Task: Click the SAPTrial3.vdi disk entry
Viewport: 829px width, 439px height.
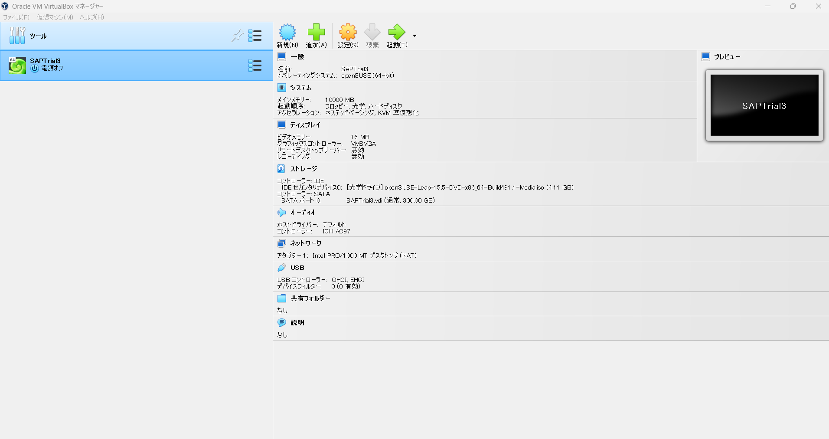Action: coord(391,200)
